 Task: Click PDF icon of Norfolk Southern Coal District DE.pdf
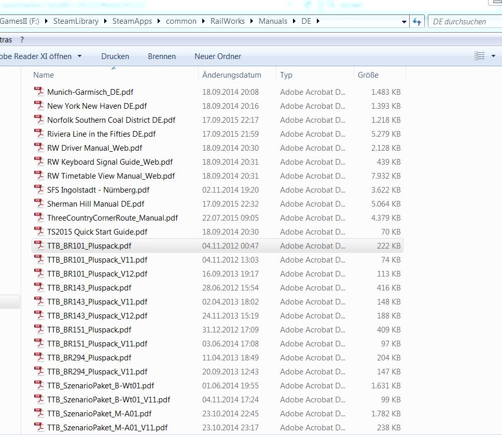click(39, 120)
